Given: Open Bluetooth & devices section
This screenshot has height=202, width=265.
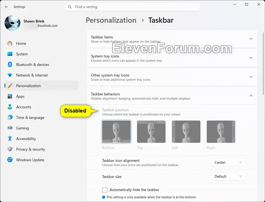Looking at the screenshot, I should pyautogui.click(x=41, y=64).
